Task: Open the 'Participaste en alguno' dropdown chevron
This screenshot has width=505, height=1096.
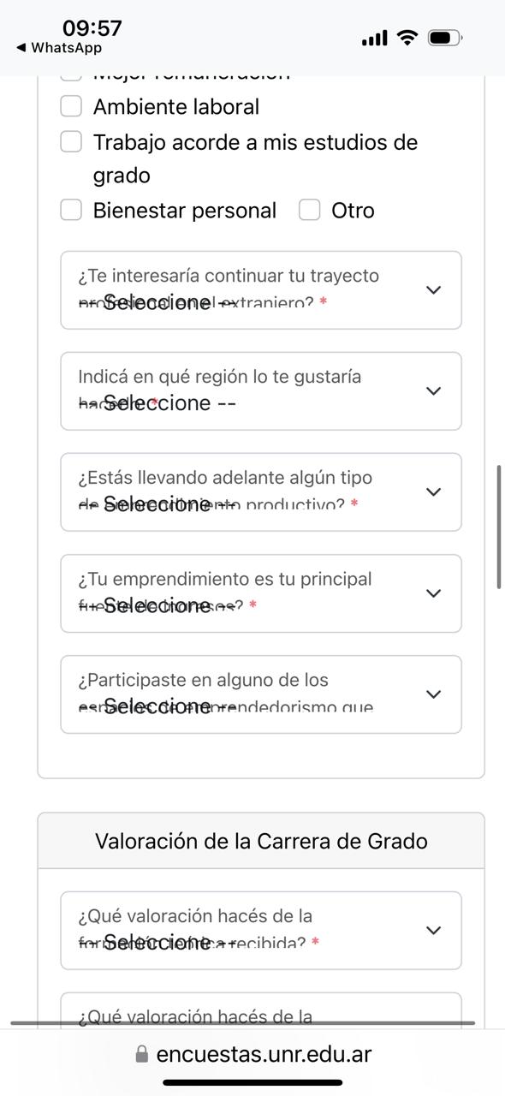Action: (x=433, y=694)
